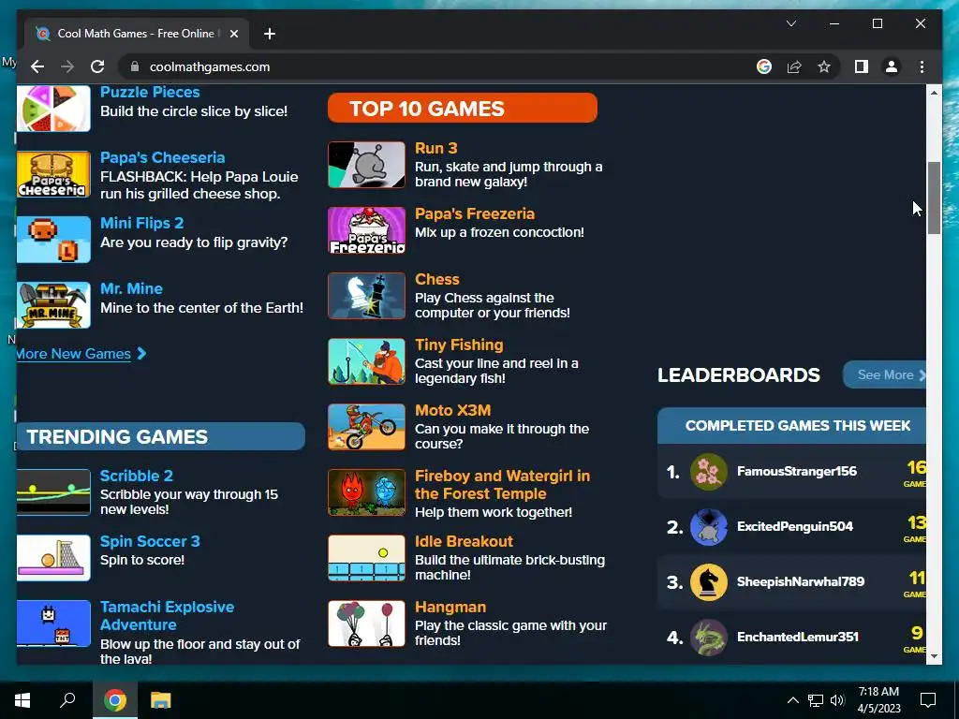This screenshot has height=719, width=959.
Task: Click FamousStranger156's flower avatar
Action: click(709, 472)
